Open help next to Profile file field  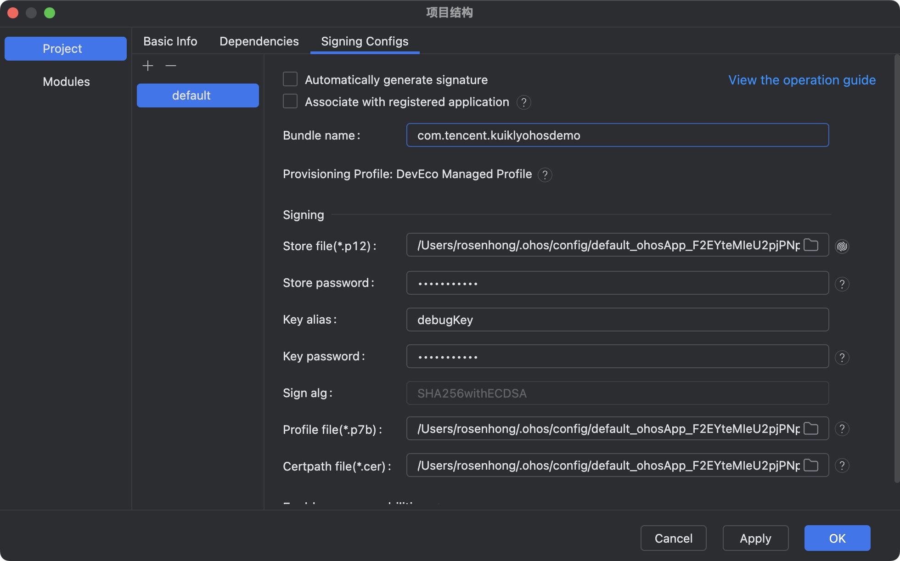[x=842, y=429]
